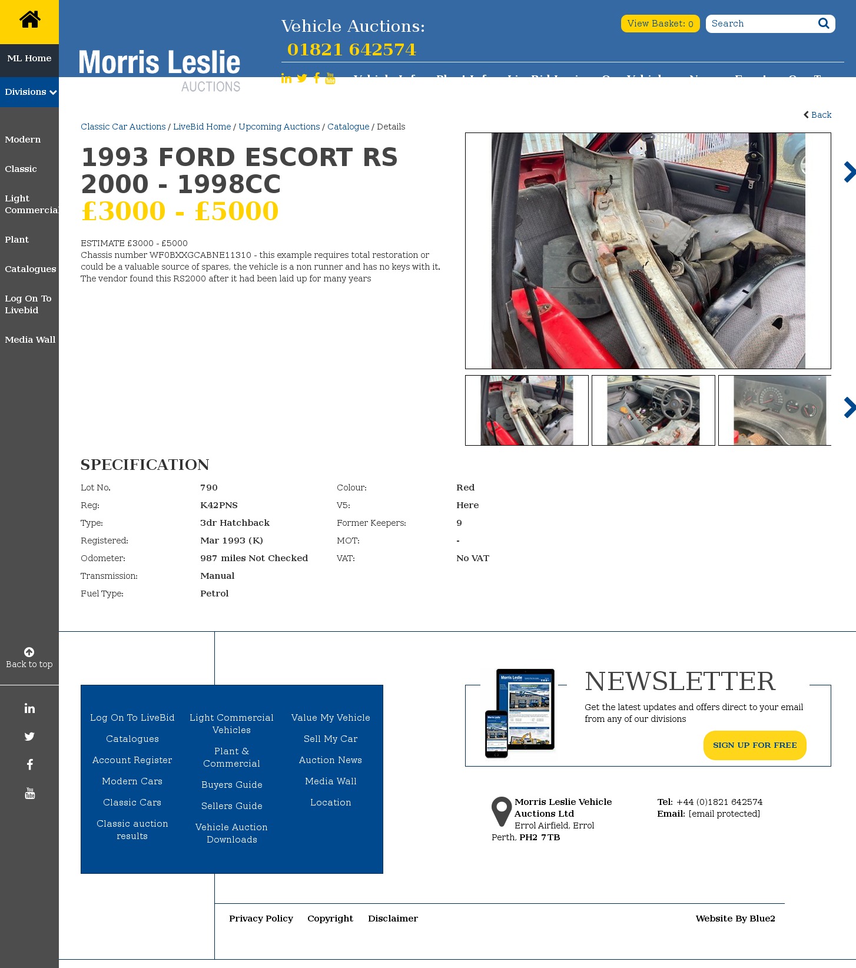Open LinkedIn icon in the header

[286, 78]
